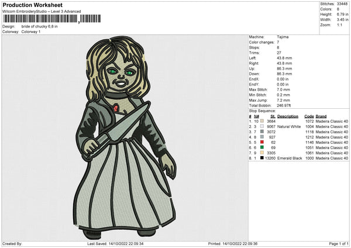Click the 'Created By:' footer label
Viewport: 351px width, 248px height.
tap(12, 243)
